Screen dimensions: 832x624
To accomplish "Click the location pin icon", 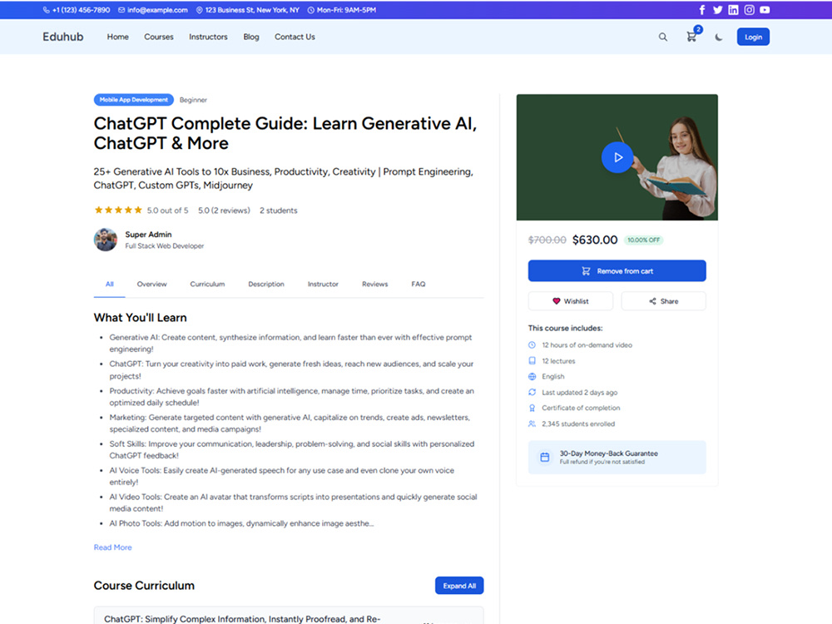I will pos(200,10).
